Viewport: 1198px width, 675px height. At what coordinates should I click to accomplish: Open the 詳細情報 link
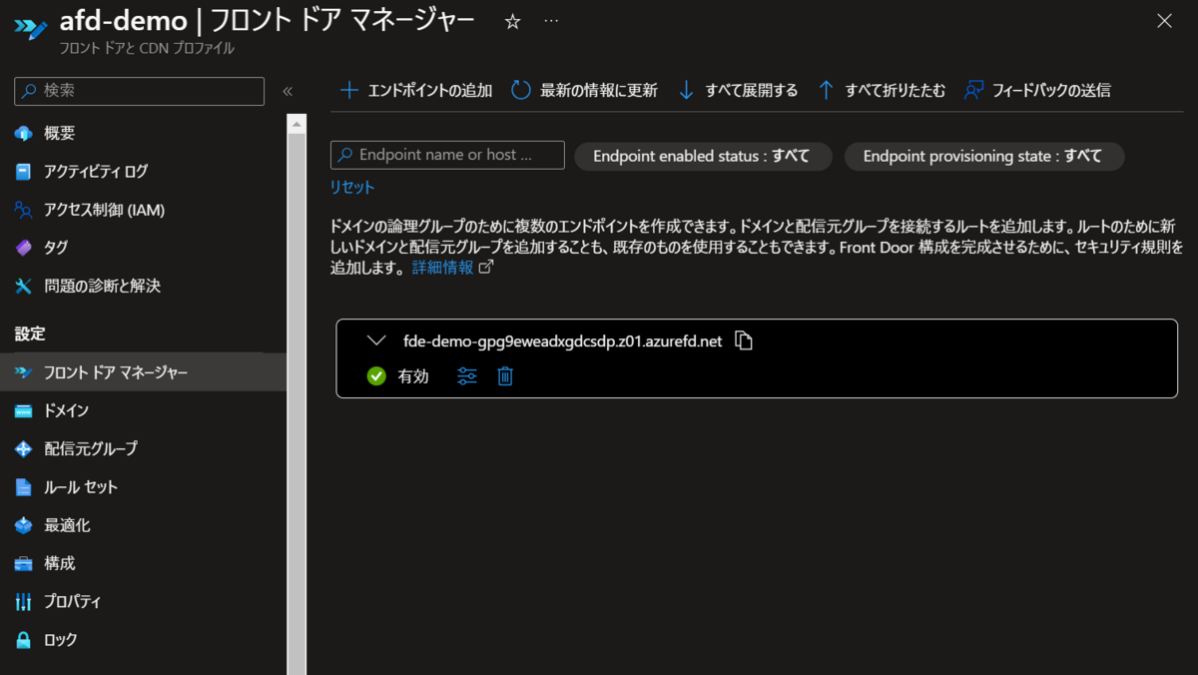click(x=443, y=268)
